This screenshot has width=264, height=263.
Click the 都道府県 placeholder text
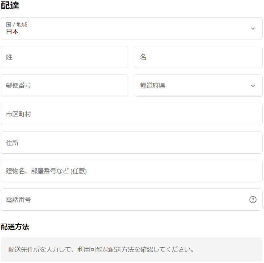click(153, 86)
